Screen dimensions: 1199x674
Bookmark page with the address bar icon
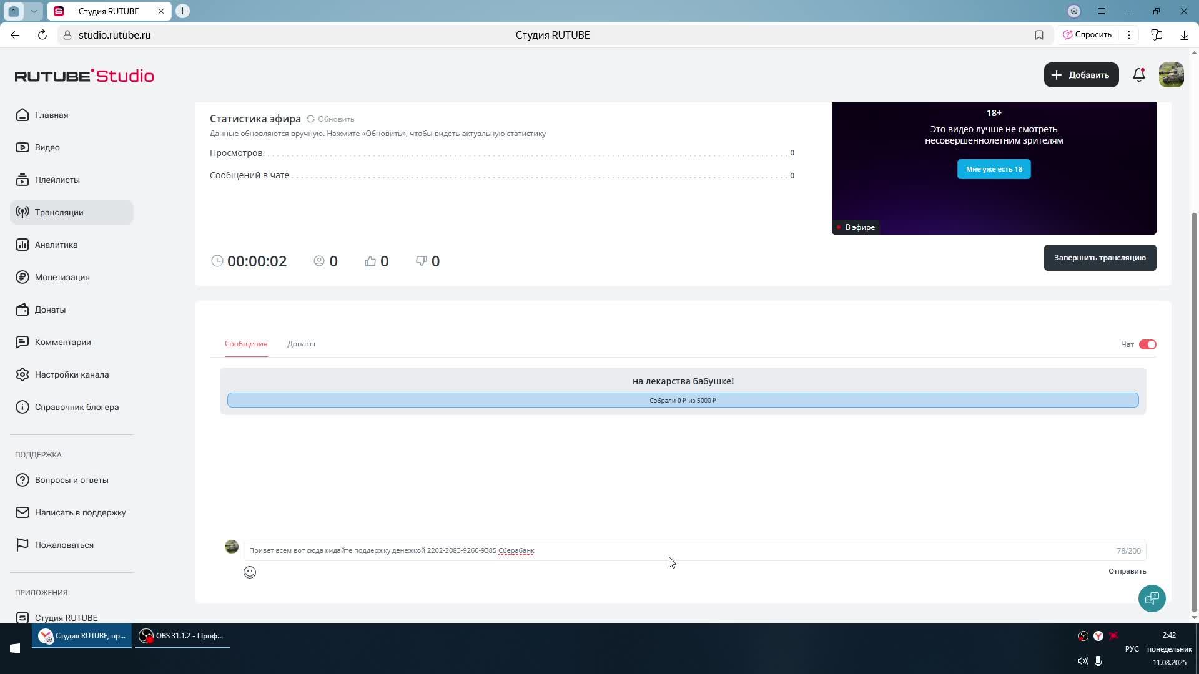(x=1039, y=35)
